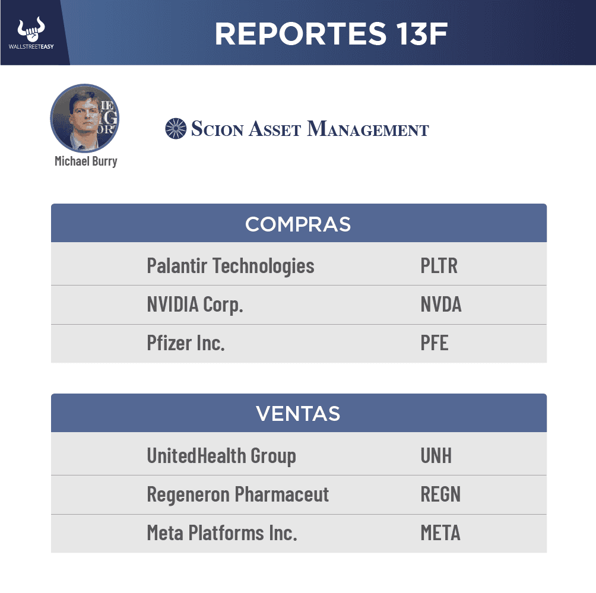Select the COMPRAS section header
This screenshot has width=596, height=593.
point(298,224)
